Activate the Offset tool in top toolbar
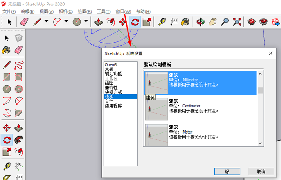Image resolution: width=281 pixels, height=180 pixels. (x=111, y=22)
